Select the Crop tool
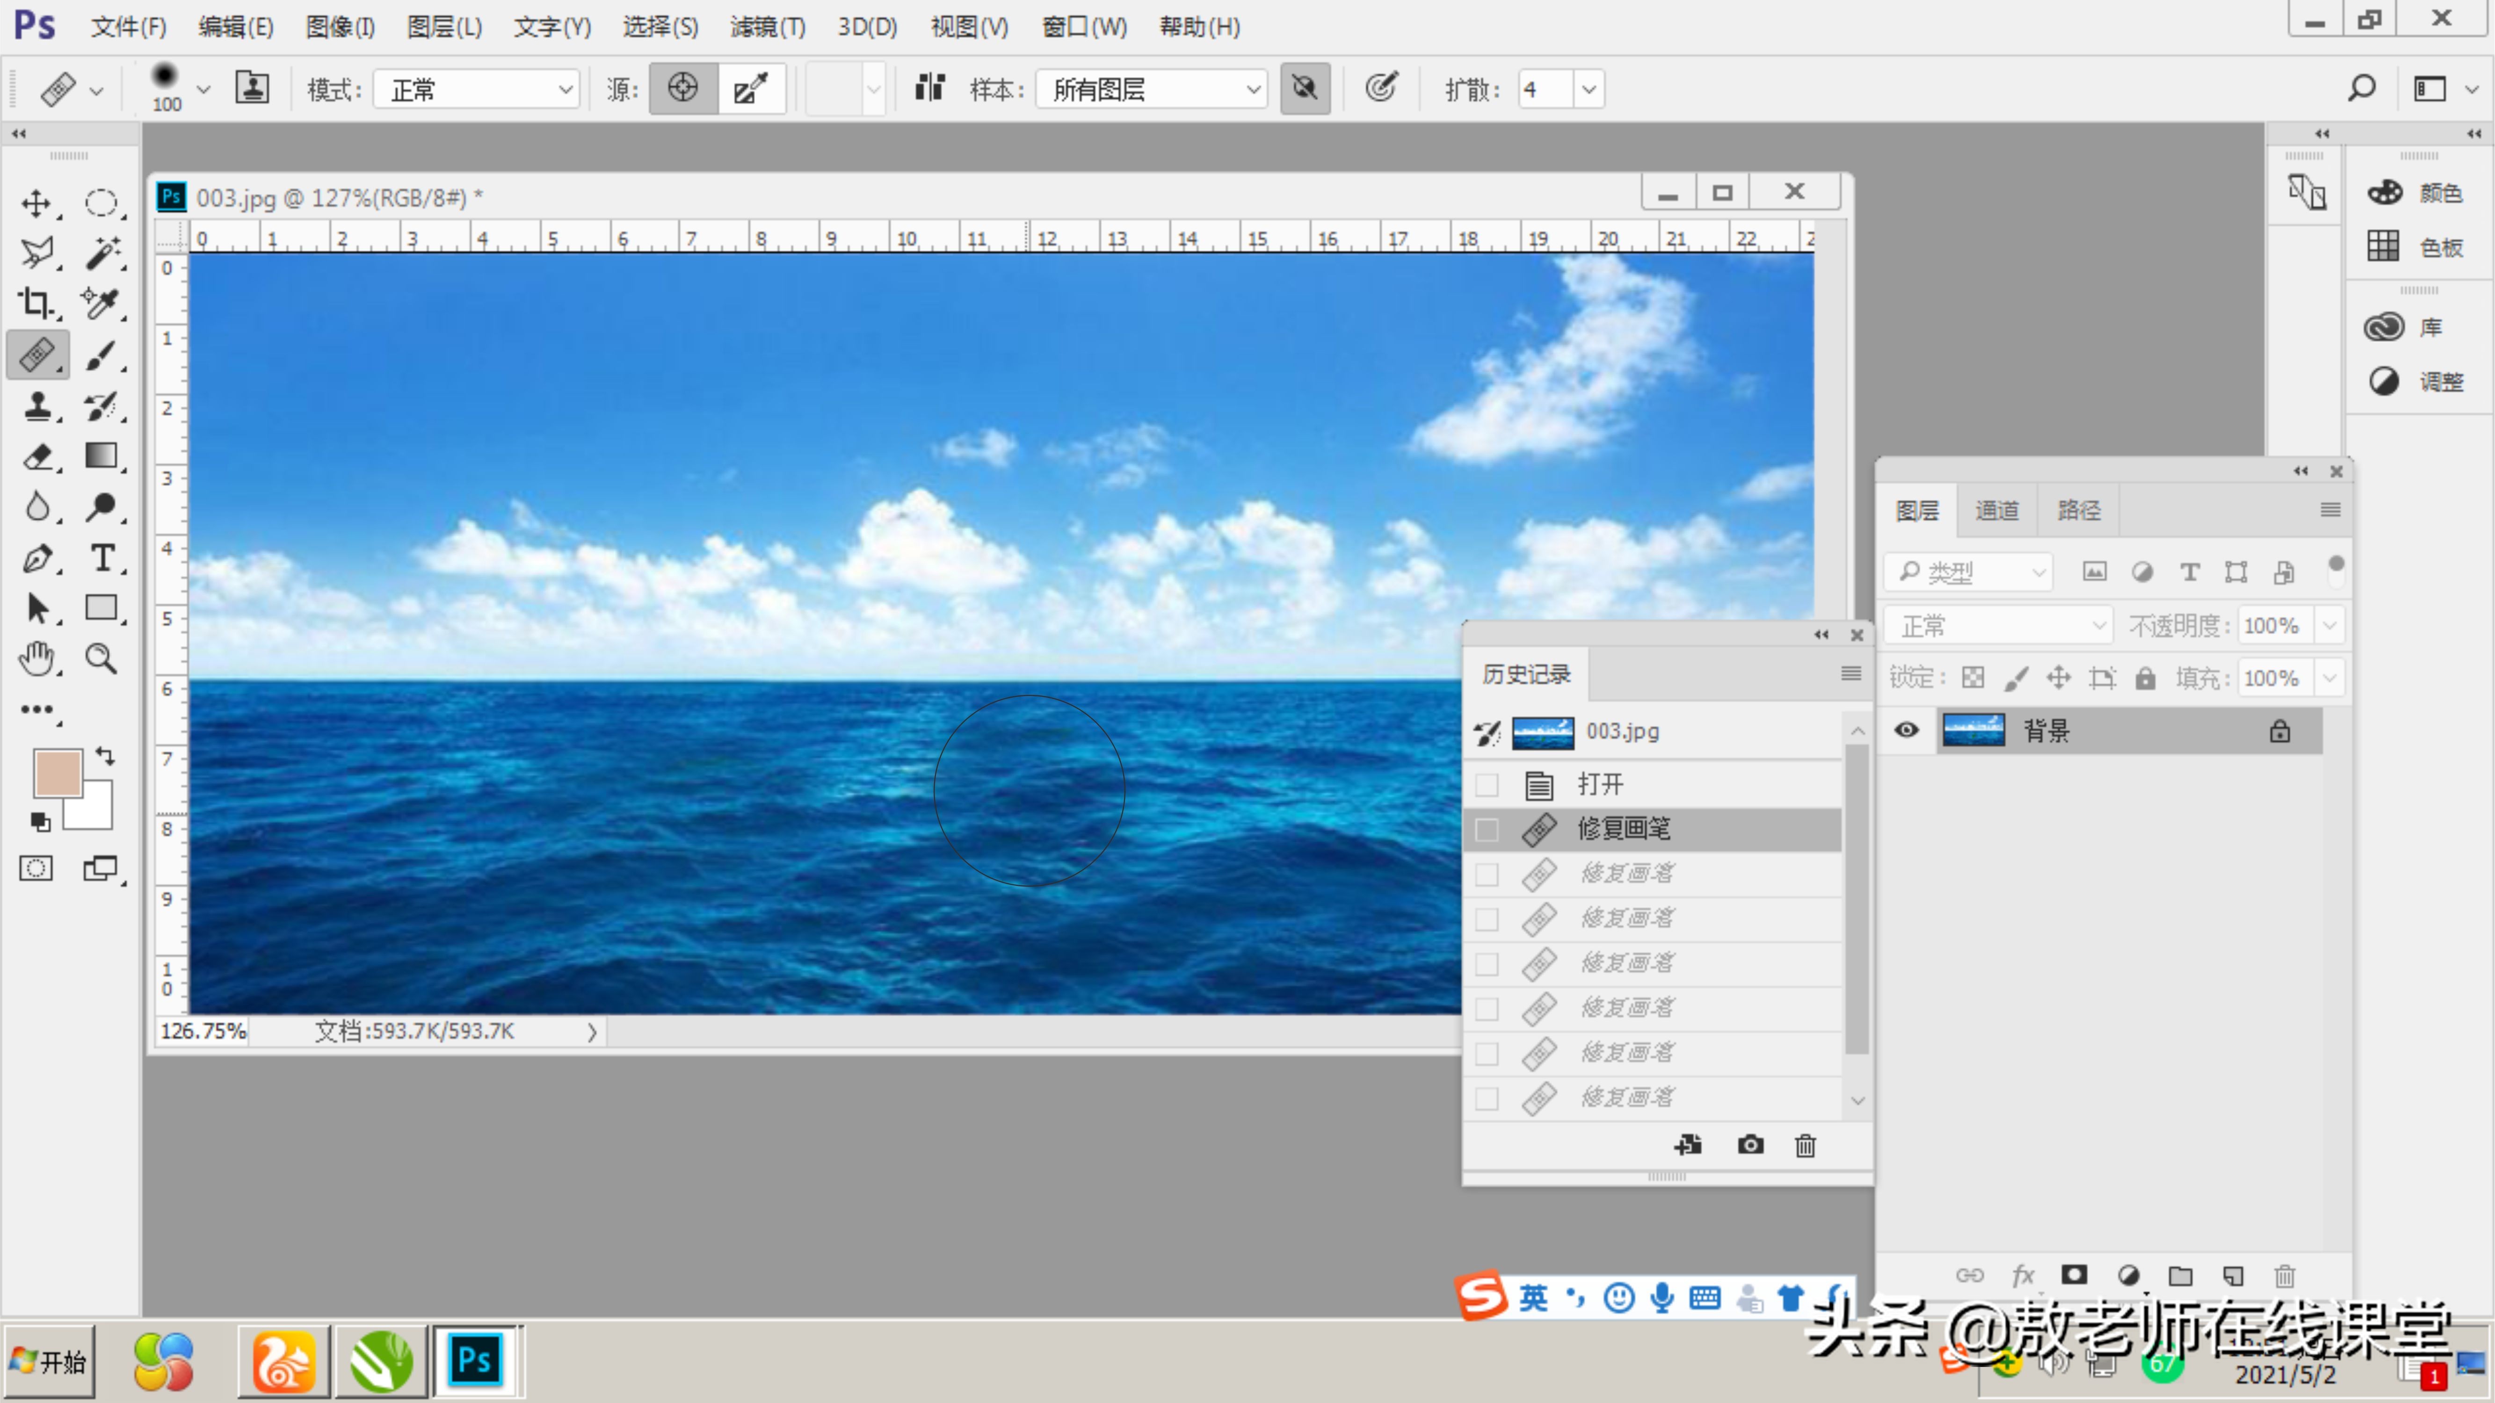The image size is (2495, 1403). [x=37, y=304]
